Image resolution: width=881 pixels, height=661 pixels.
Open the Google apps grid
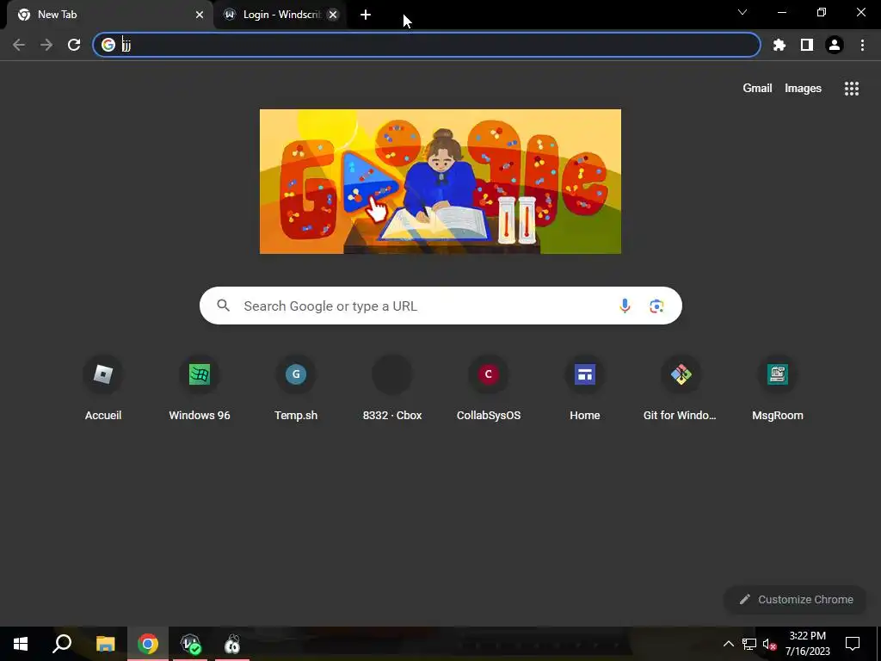[852, 89]
